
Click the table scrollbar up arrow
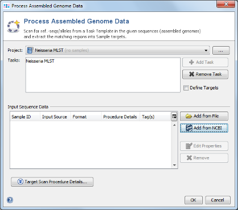(x=174, y=125)
